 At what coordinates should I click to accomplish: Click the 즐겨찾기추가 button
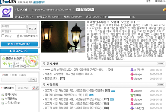(85, 10)
